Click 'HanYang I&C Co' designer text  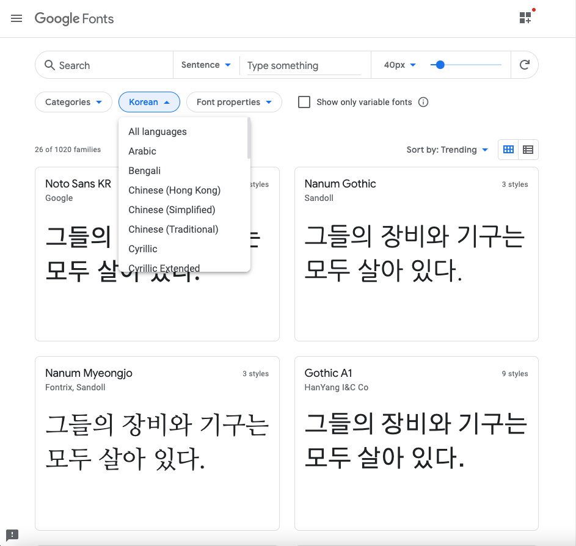(337, 387)
